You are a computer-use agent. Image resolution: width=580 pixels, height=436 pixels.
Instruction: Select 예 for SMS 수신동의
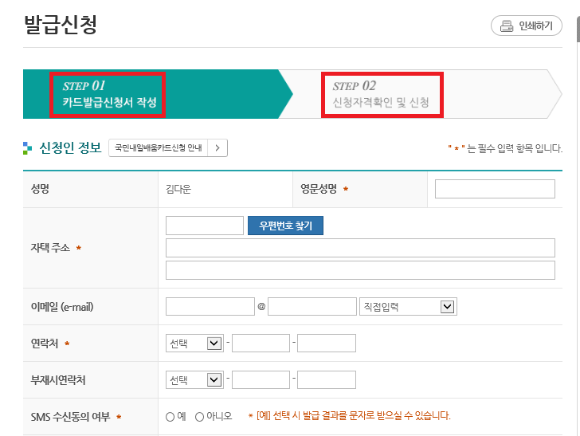click(x=170, y=417)
